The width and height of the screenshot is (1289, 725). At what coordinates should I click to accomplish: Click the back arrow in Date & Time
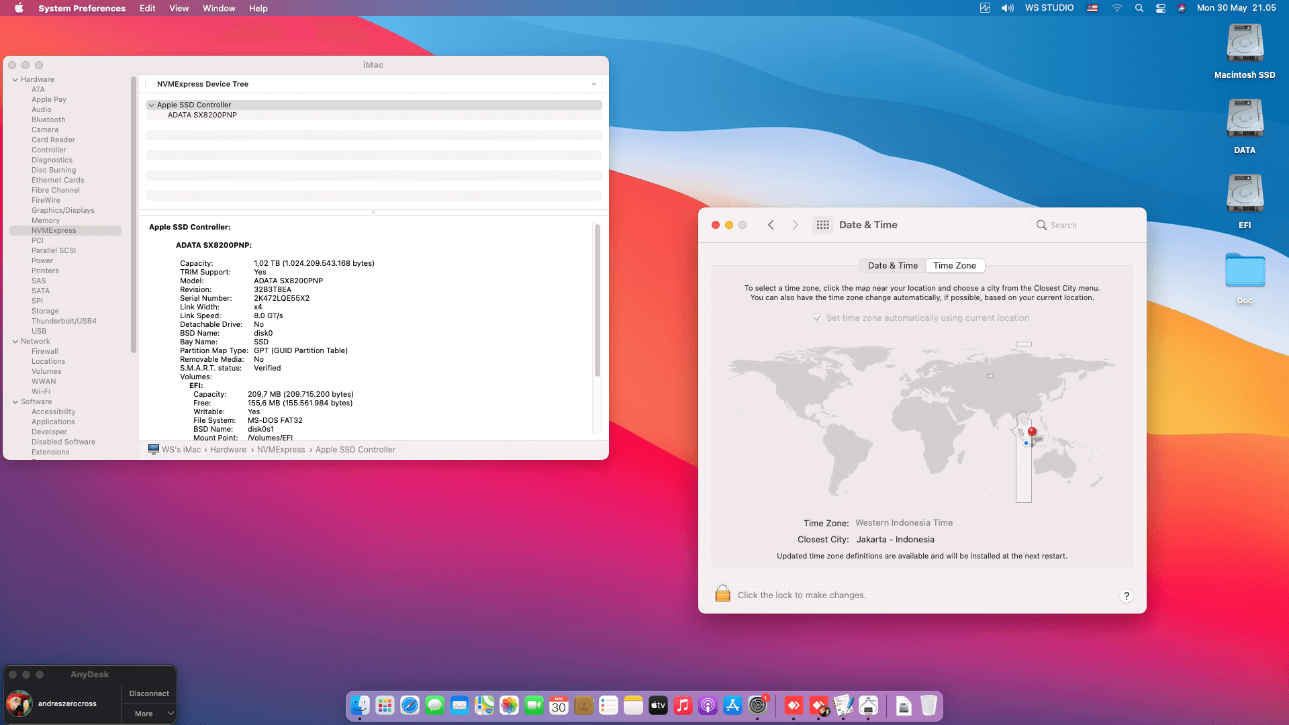(x=771, y=225)
